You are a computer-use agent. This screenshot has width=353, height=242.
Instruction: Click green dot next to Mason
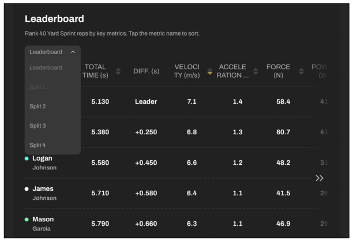point(27,220)
